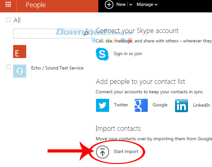Viewport: 212px width, 167px height.
Task: Click the Google account icon
Action: [141, 105]
